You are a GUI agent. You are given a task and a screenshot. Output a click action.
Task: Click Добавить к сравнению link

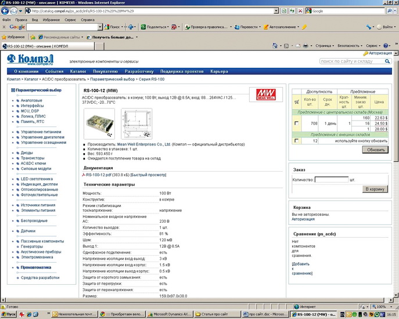click(x=301, y=269)
